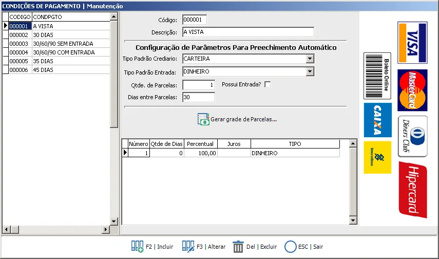Click the Qtde. de Parcelas field

(x=199, y=85)
